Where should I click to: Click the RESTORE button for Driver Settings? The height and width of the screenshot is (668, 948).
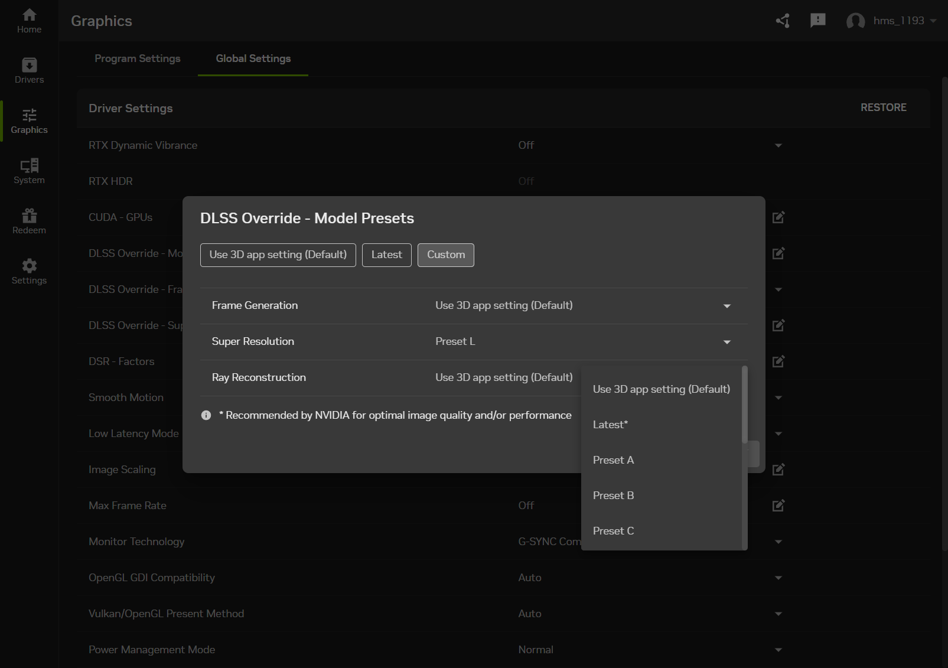[883, 107]
